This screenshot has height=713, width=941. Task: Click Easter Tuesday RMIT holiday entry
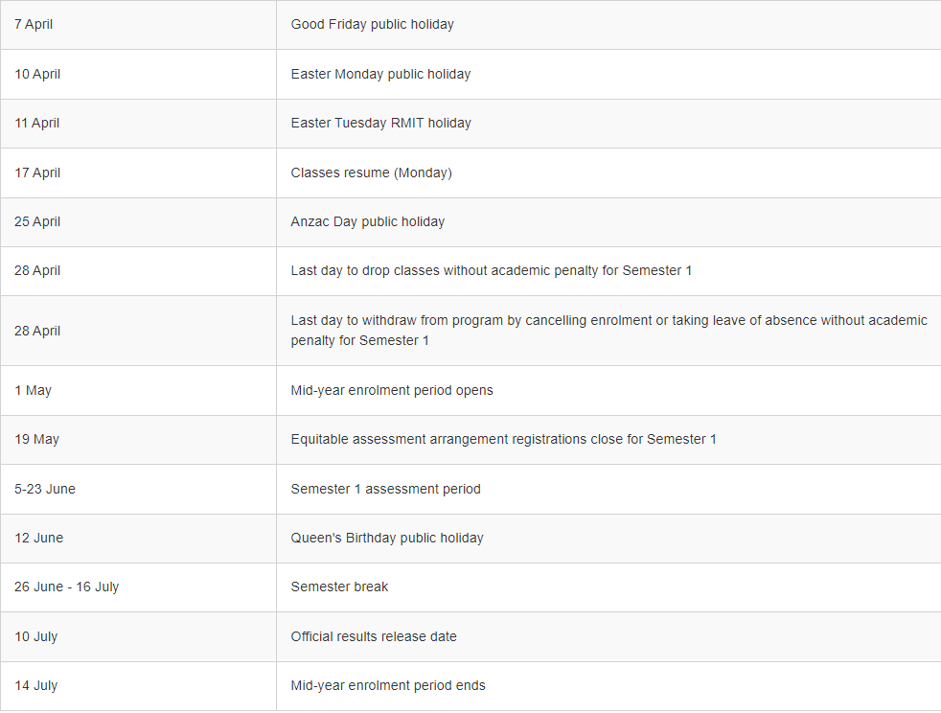point(380,123)
